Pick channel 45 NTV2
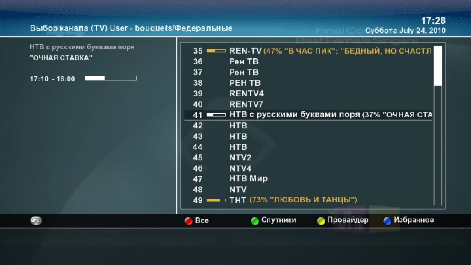Image resolution: width=471 pixels, height=265 pixels. point(241,157)
